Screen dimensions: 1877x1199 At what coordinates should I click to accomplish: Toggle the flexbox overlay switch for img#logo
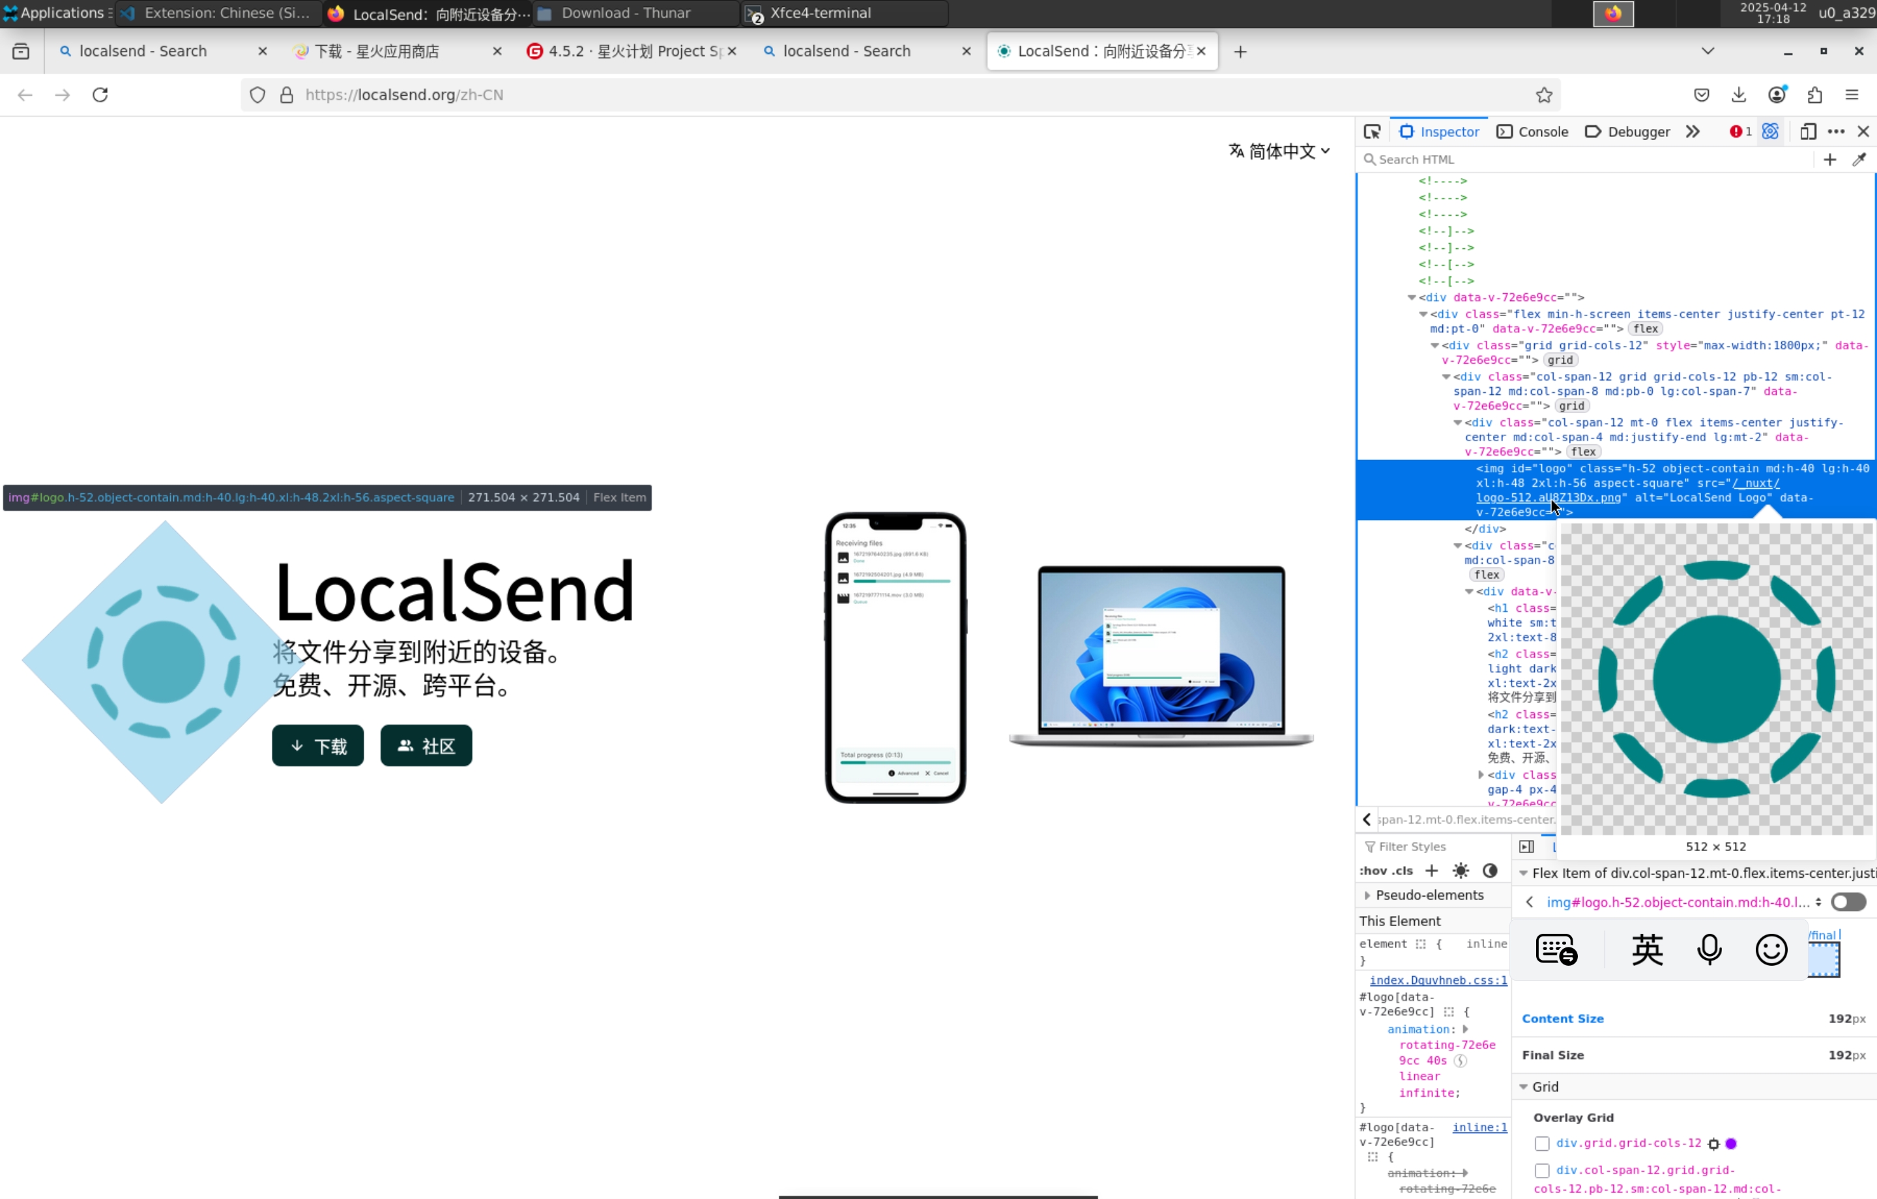click(1848, 902)
